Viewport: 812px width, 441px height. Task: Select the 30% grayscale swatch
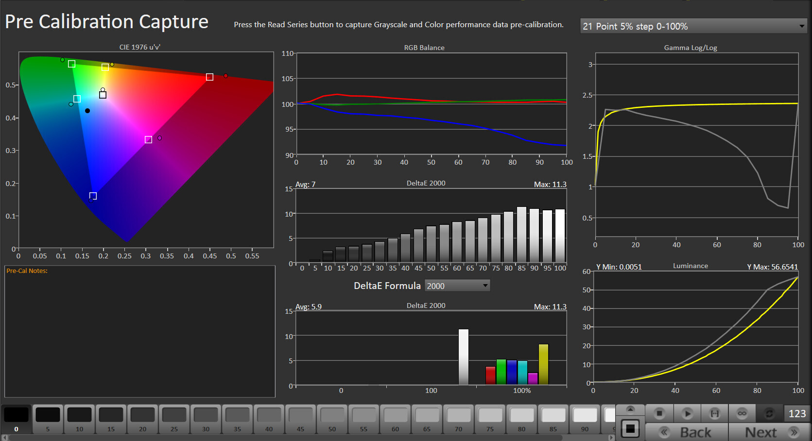[x=206, y=419]
